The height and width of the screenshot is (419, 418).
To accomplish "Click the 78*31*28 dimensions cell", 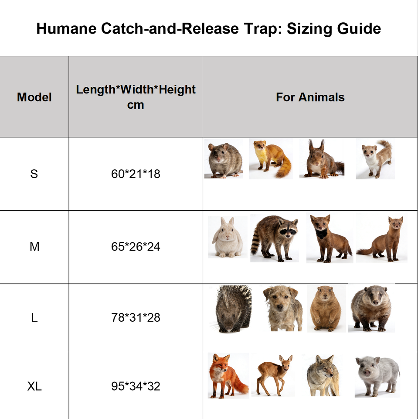I will pyautogui.click(x=136, y=317).
